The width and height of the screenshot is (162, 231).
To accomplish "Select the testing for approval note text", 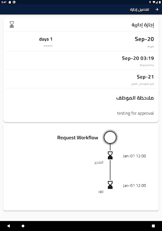I will [135, 113].
